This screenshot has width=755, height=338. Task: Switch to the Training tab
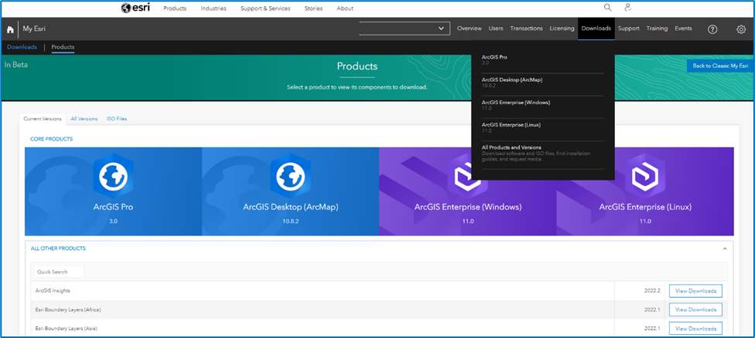pyautogui.click(x=657, y=29)
